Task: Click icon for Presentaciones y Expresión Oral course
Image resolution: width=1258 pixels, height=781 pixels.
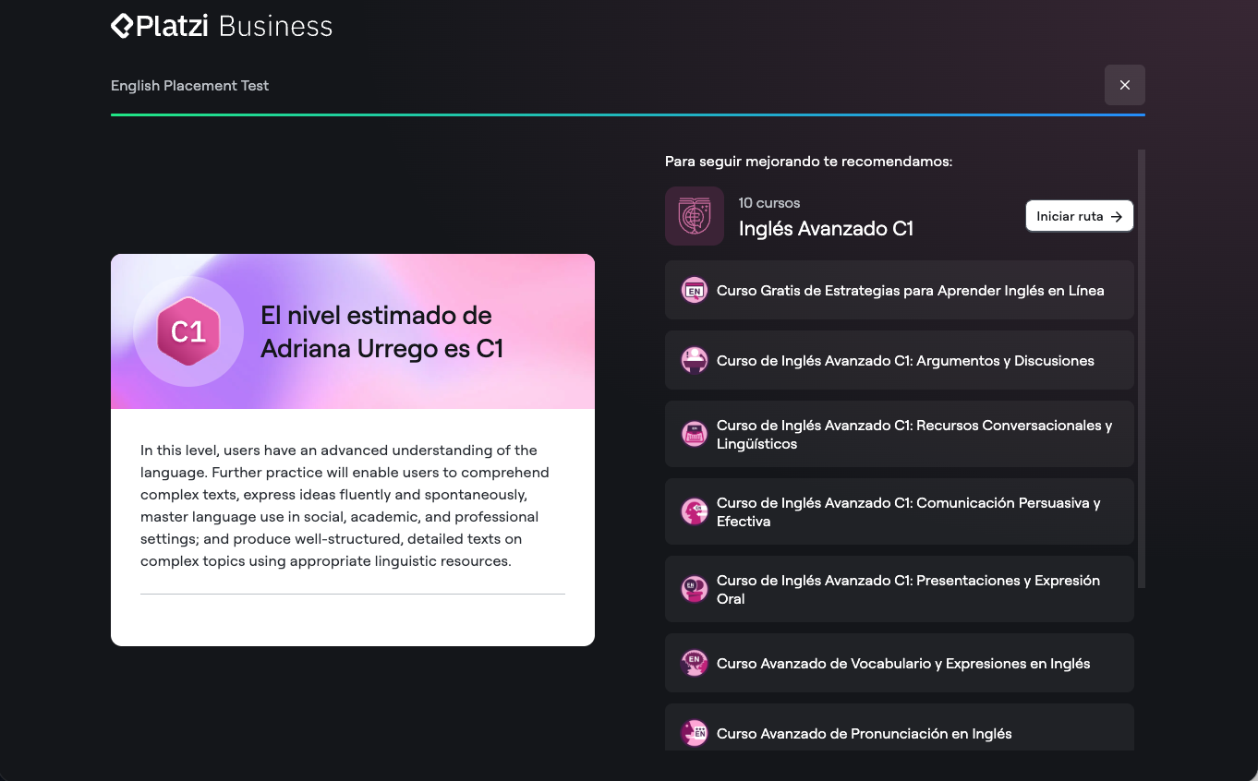Action: click(x=694, y=590)
